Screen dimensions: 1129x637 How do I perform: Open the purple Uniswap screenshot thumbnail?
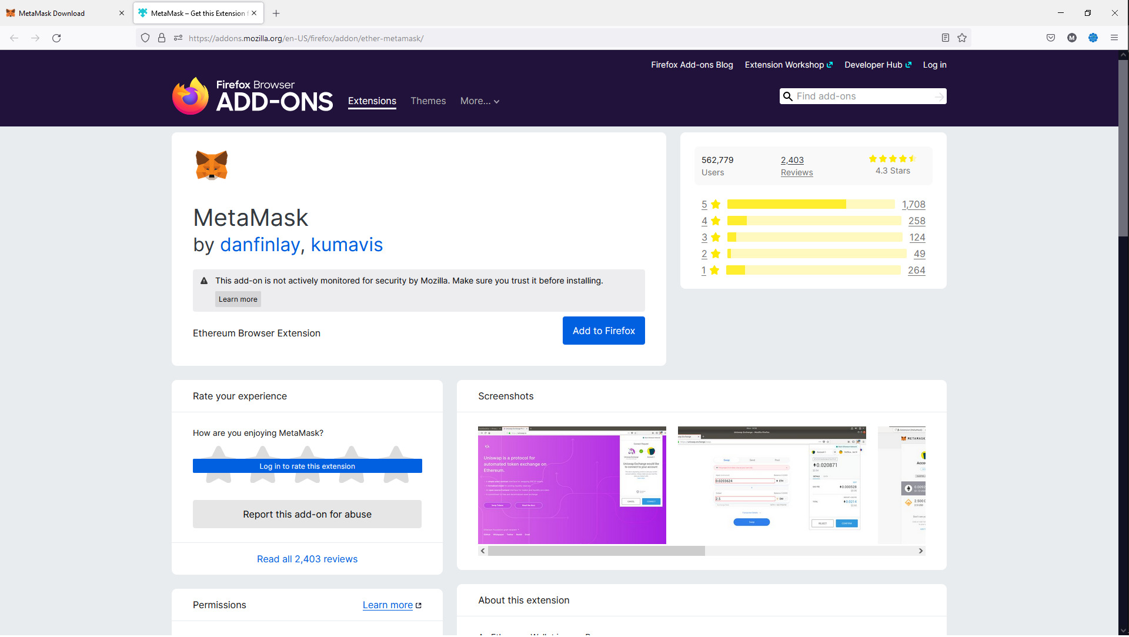[572, 486]
